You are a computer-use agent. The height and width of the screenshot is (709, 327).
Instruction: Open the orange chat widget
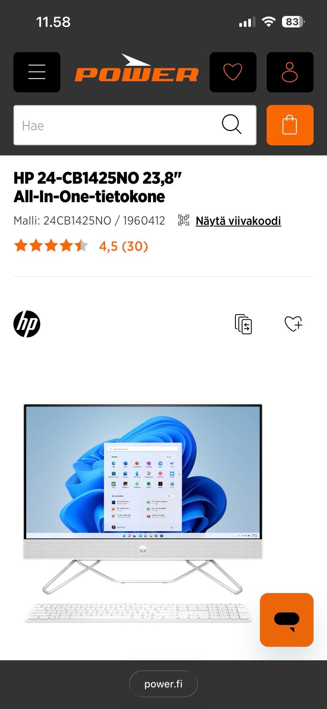286,620
